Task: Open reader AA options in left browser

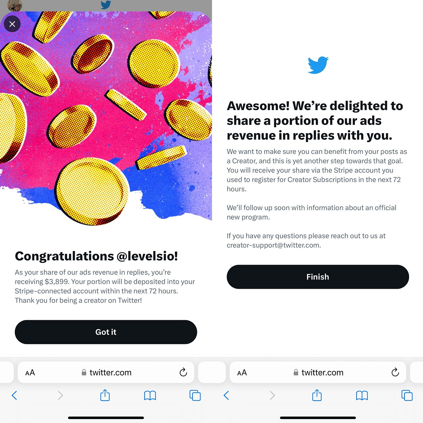Action: [x=30, y=373]
